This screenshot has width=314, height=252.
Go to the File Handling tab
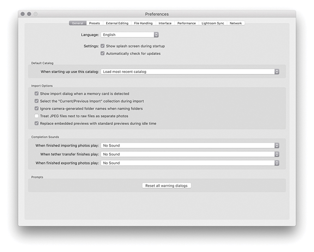click(144, 23)
